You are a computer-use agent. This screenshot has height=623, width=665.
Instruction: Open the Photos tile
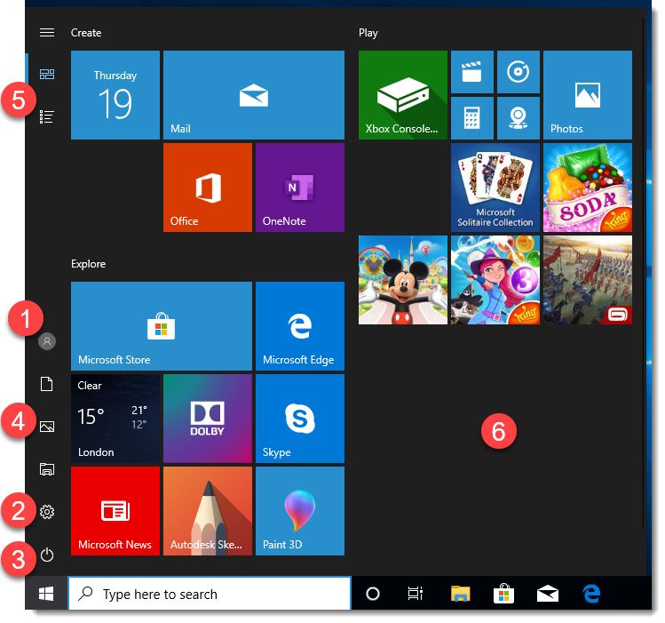588,95
